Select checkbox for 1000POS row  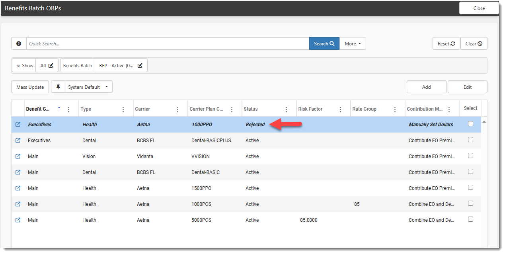click(x=470, y=203)
